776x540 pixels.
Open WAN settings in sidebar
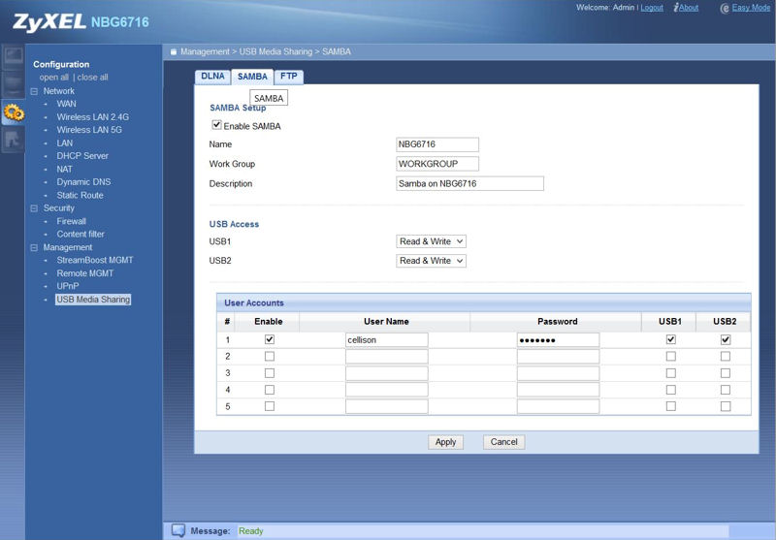click(66, 104)
